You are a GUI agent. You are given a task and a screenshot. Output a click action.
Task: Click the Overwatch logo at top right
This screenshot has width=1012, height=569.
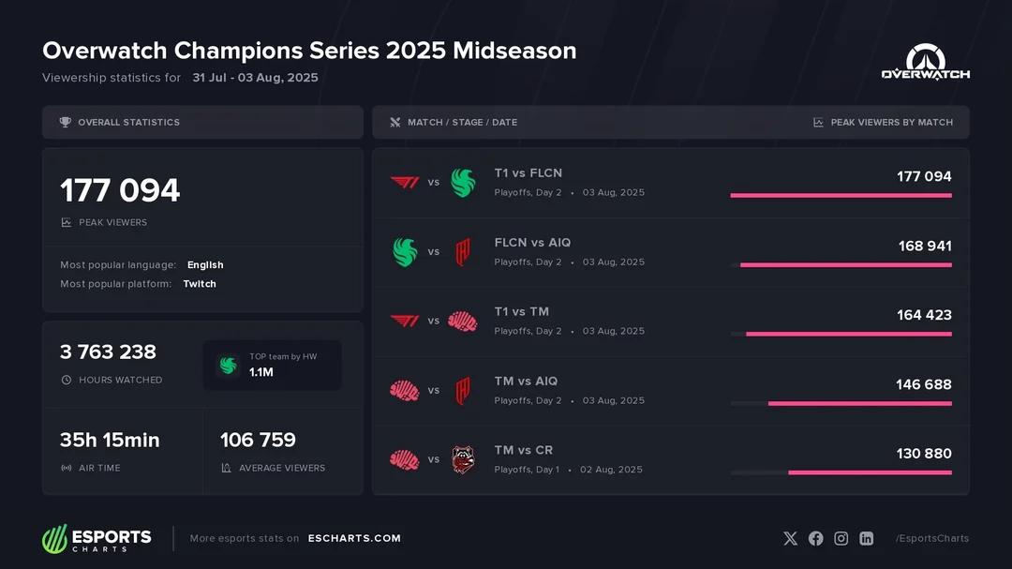(x=925, y=63)
